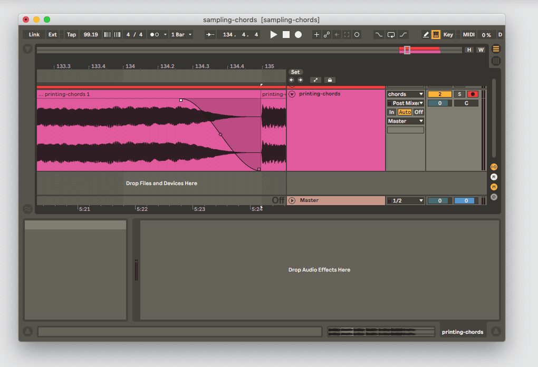538x367 pixels.
Task: Click the Tap tempo button
Action: (x=71, y=34)
